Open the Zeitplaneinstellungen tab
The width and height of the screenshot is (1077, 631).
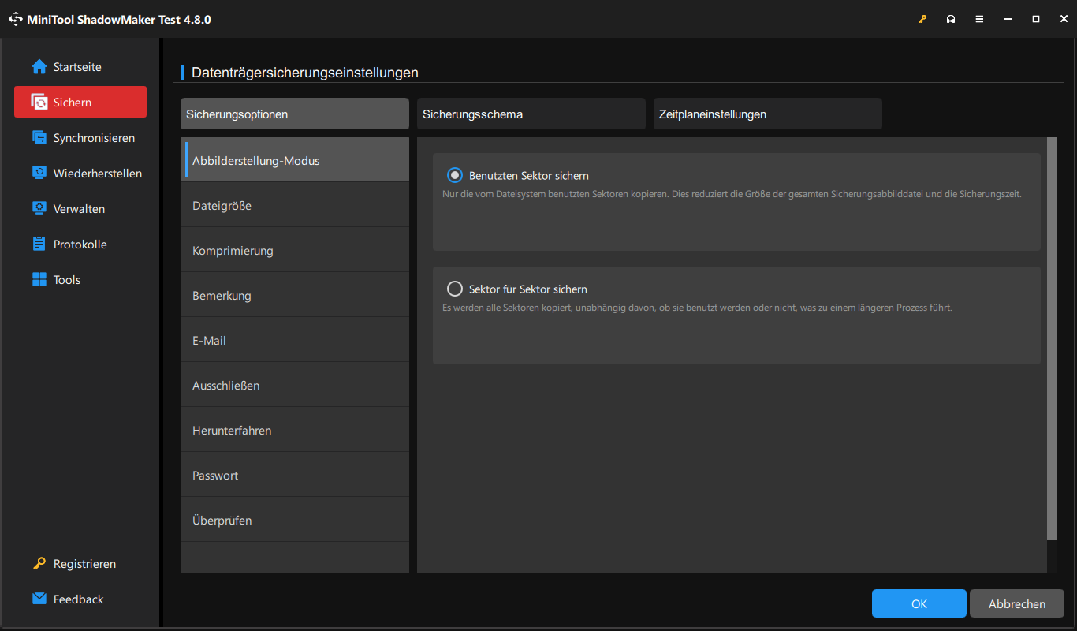(767, 114)
